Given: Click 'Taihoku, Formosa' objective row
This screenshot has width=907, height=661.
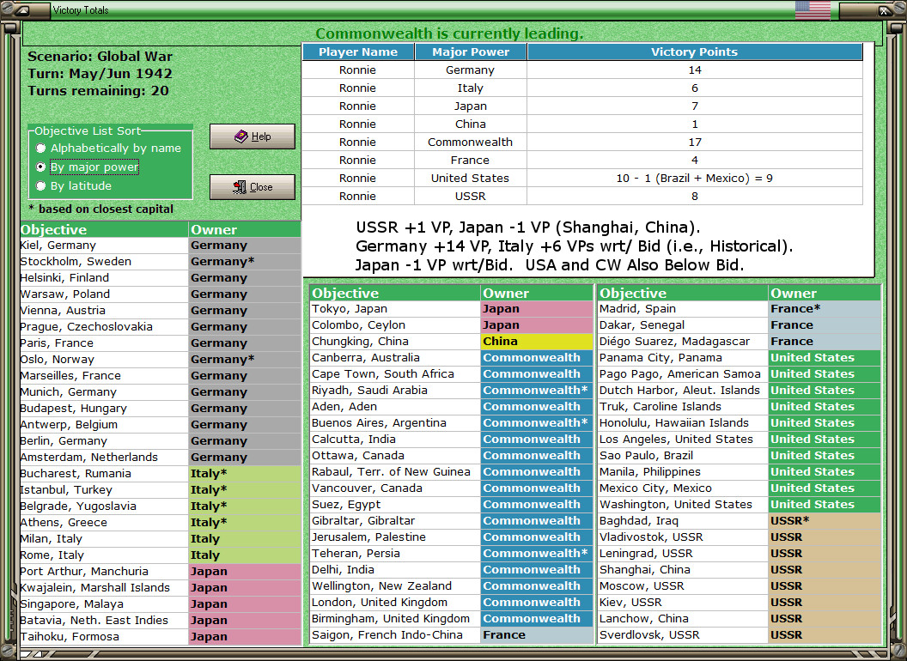Looking at the screenshot, I should 161,637.
